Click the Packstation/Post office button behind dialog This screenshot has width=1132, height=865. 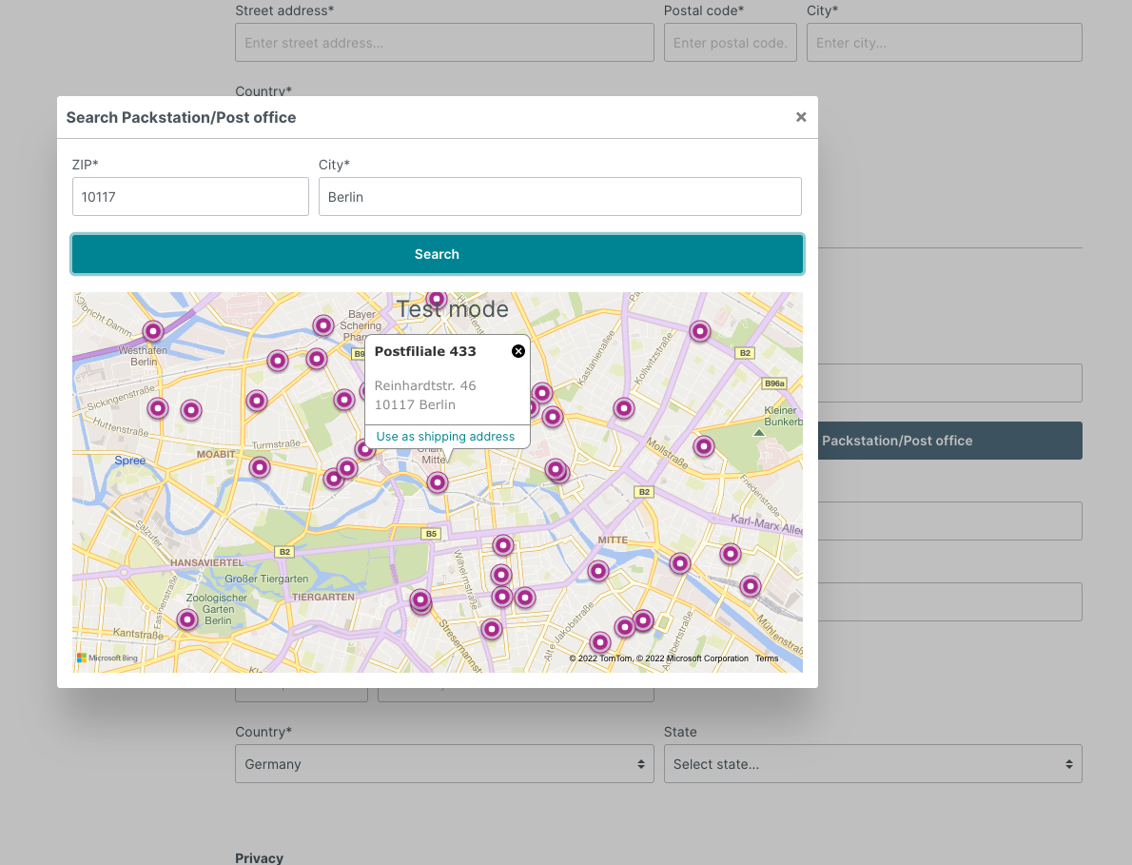[950, 441]
